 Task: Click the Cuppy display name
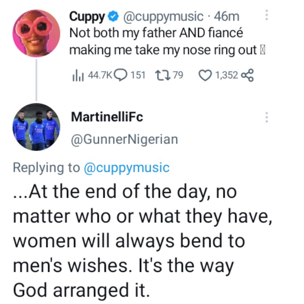click(x=87, y=16)
